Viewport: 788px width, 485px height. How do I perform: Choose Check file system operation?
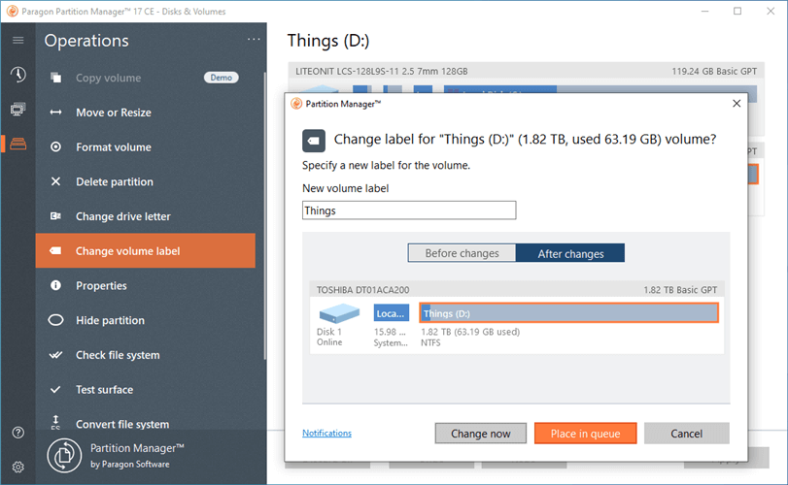pyautogui.click(x=146, y=355)
